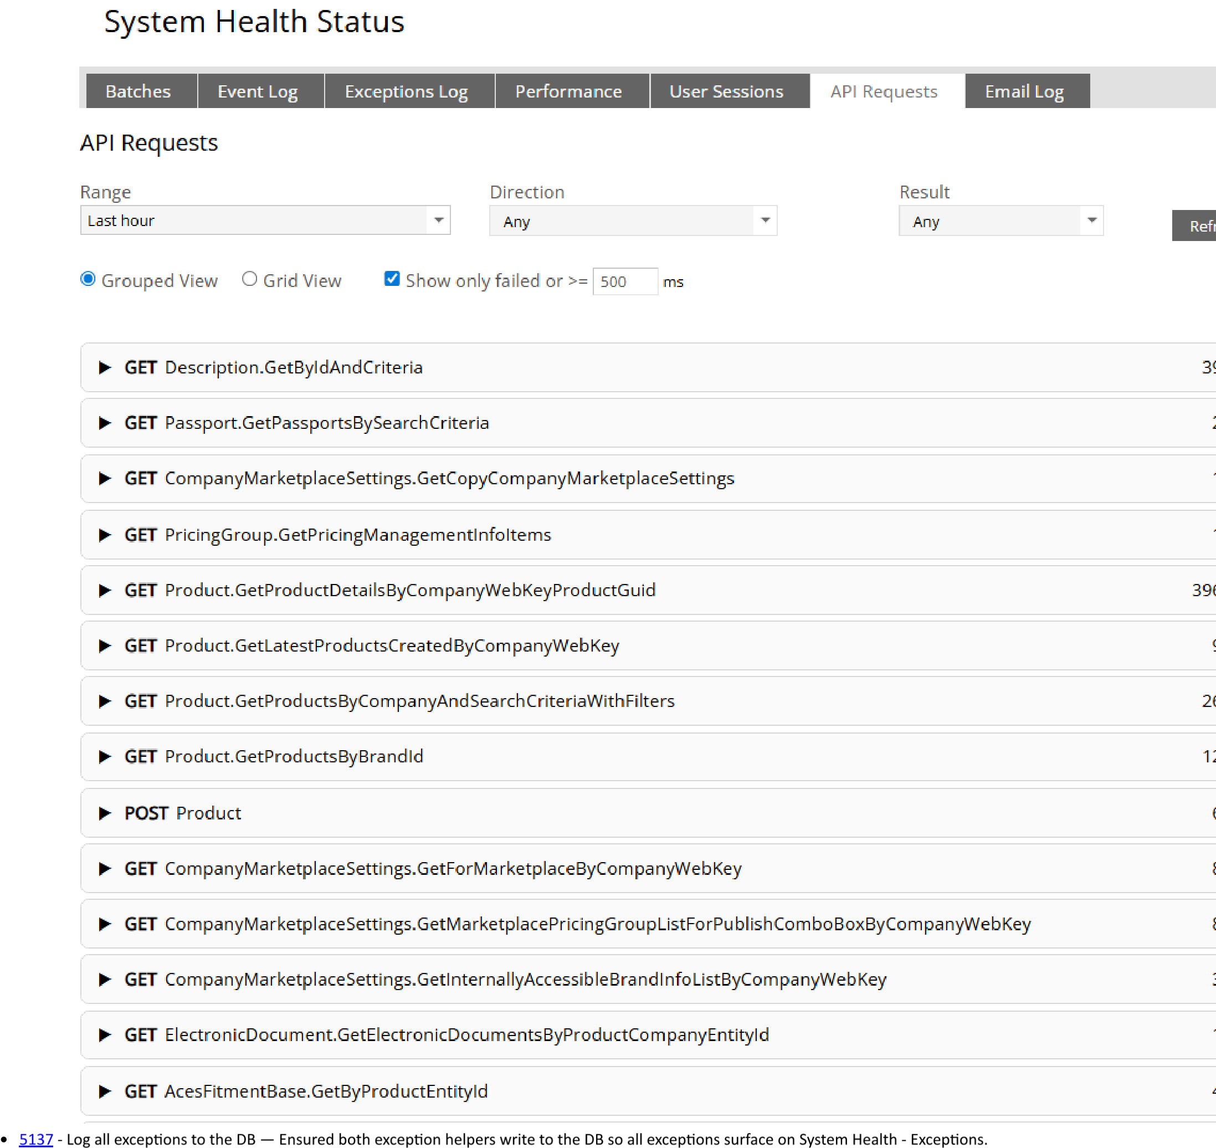The image size is (1216, 1148).
Task: Open the Direction dropdown
Action: point(633,222)
